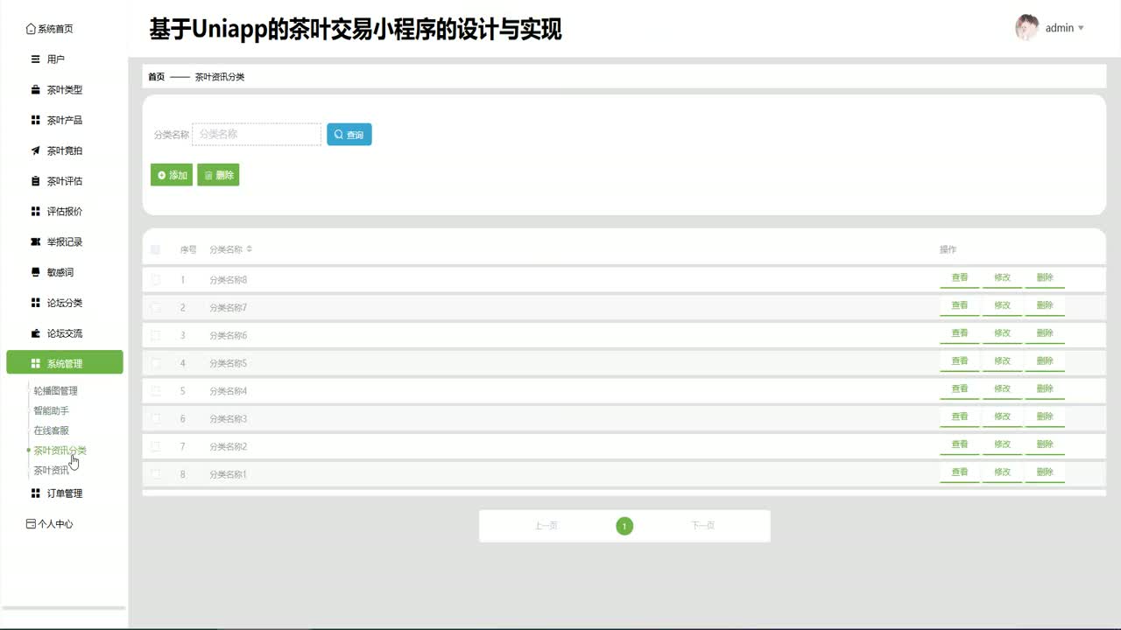Open 在线客服 submenu item
The height and width of the screenshot is (630, 1121).
point(51,431)
